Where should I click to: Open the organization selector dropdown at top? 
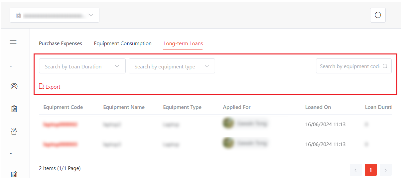55,15
